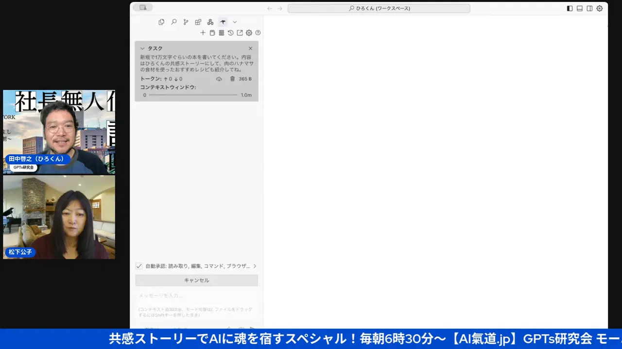The height and width of the screenshot is (349, 622).
Task: Start a new task with the plus icon
Action: point(203,33)
